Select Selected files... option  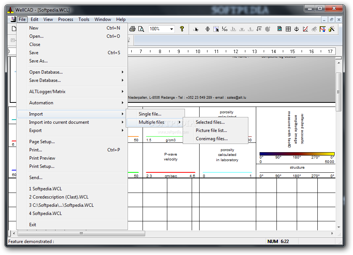click(x=215, y=122)
